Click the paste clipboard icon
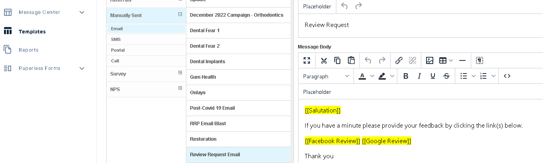The image size is (543, 163). [351, 60]
